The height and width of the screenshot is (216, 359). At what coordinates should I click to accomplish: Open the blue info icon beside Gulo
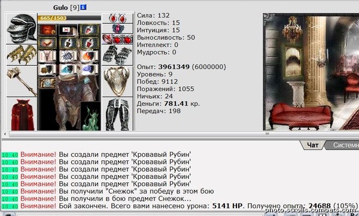point(83,7)
